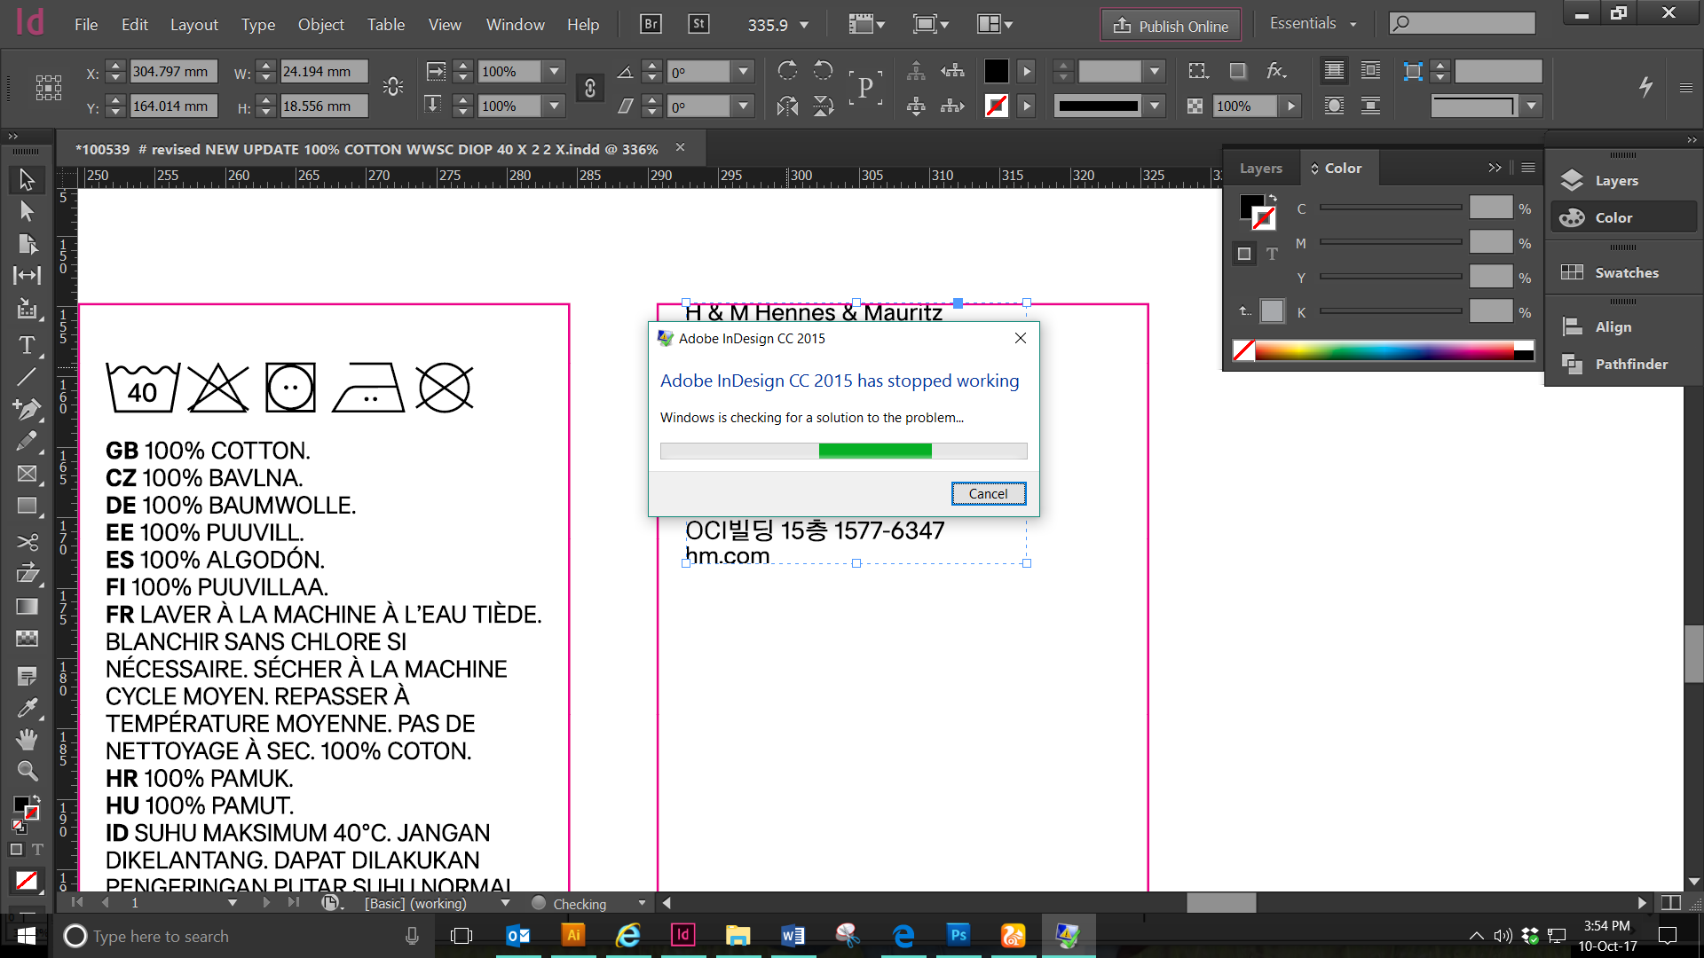Toggle constrain proportions for scaling link

tap(590, 88)
